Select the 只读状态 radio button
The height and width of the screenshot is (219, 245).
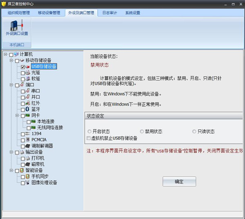[194, 132]
